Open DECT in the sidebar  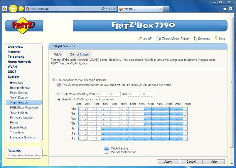click(x=12, y=72)
